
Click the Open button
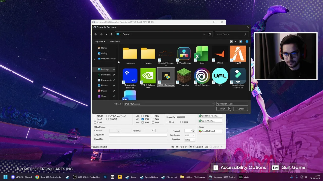click(x=222, y=109)
